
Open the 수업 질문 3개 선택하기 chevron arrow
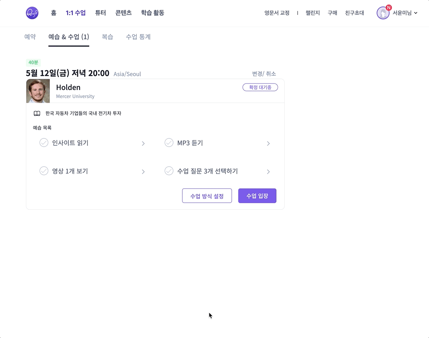pyautogui.click(x=268, y=172)
